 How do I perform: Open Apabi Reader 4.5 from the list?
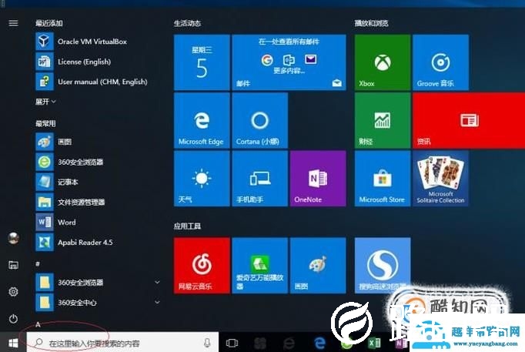coord(85,242)
